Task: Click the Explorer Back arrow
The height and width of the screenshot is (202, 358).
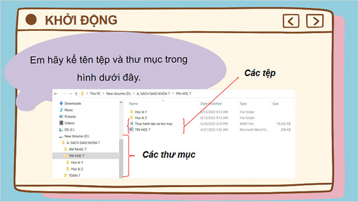Action: pyautogui.click(x=56, y=94)
